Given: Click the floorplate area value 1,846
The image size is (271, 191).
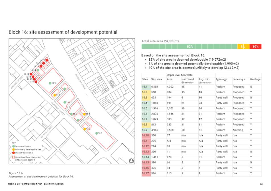Looking at the screenshot, I should (170, 114).
